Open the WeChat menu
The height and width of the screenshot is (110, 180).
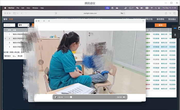(11, 8)
